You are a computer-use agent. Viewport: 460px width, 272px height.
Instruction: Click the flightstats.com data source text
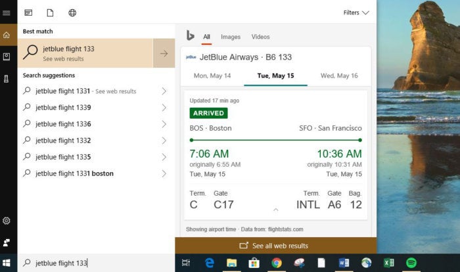(x=285, y=229)
